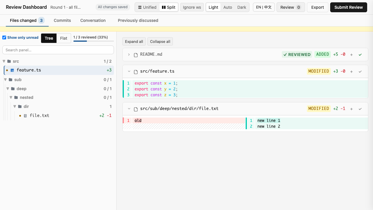Open the Files changed tab

(27, 20)
